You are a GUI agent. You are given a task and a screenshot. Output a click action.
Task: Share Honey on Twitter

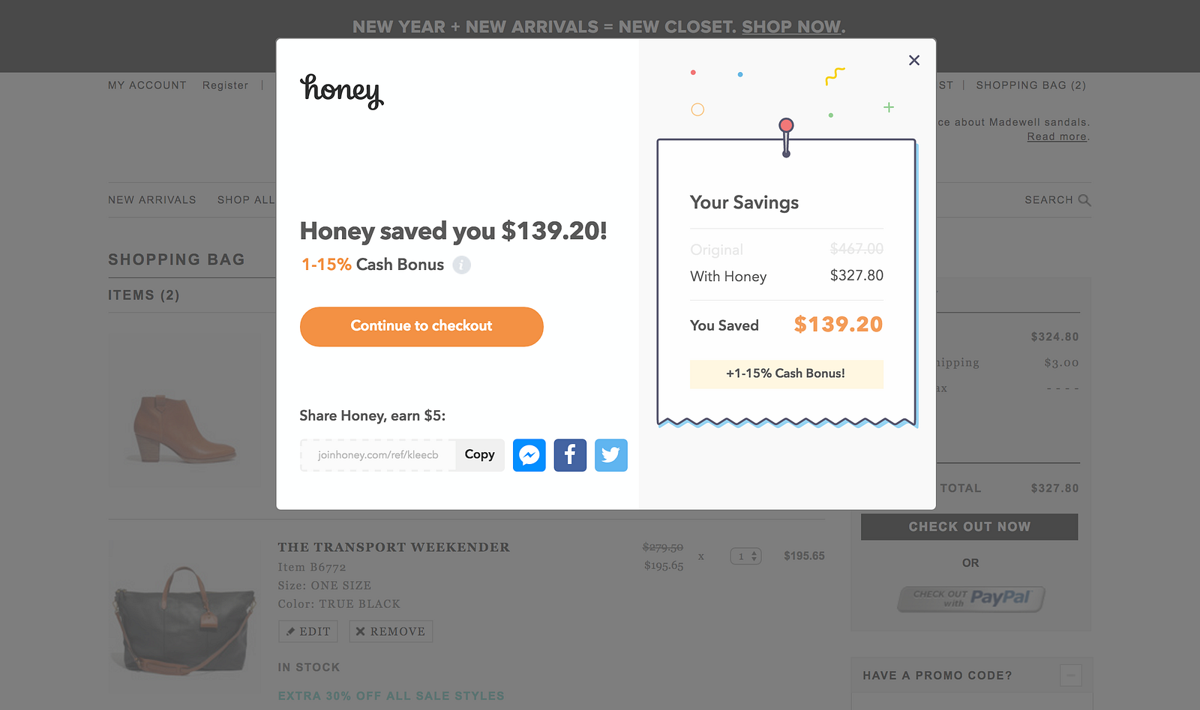(610, 455)
